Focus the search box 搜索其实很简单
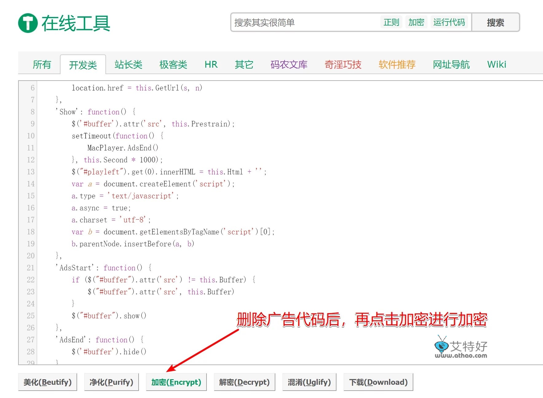The image size is (543, 398). coord(304,22)
